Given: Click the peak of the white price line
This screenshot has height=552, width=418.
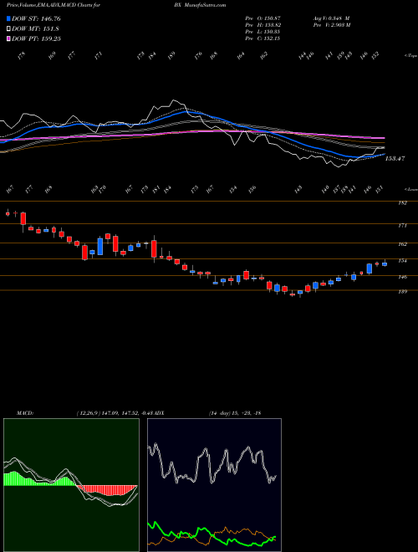Looking at the screenshot, I should 173,100.
